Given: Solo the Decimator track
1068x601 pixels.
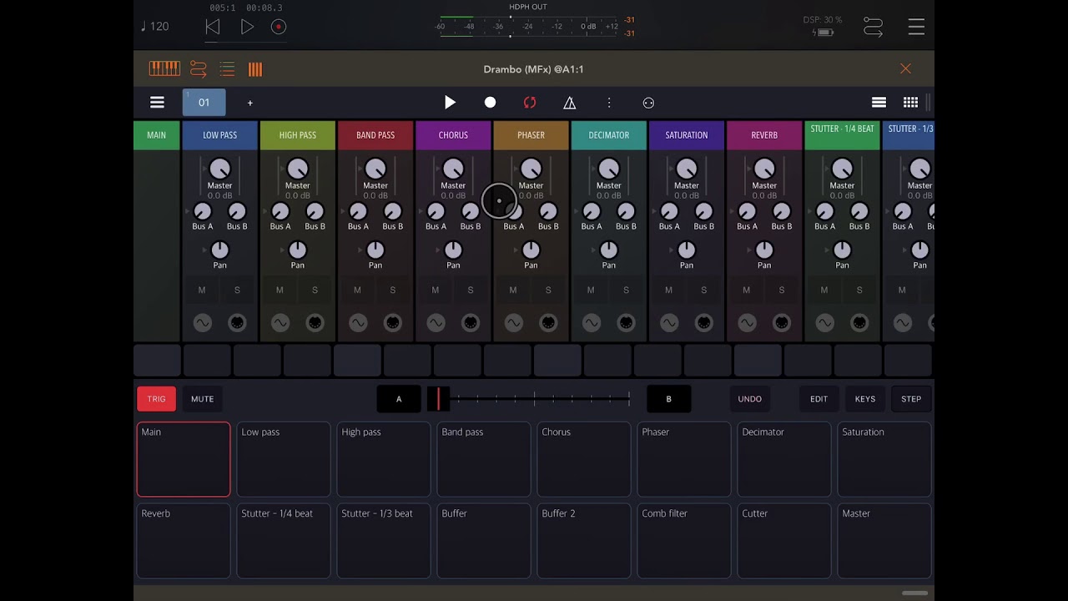Looking at the screenshot, I should click(626, 290).
